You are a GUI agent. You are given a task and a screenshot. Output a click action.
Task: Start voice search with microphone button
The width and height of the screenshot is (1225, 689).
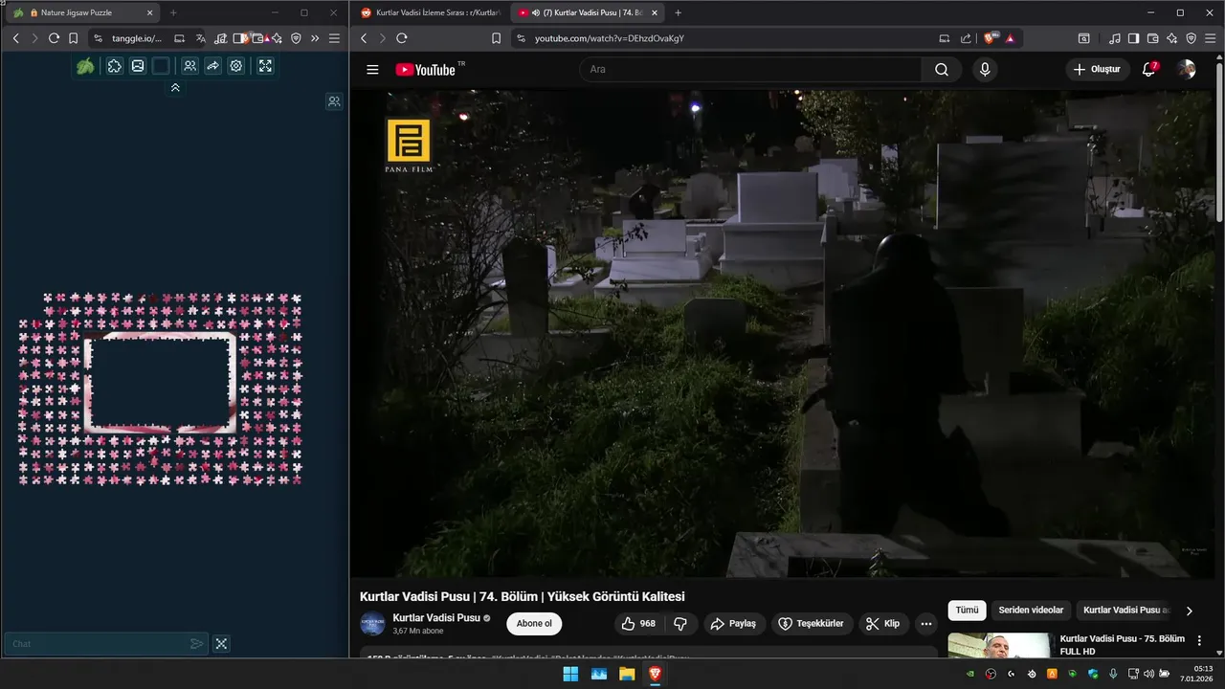click(x=984, y=69)
